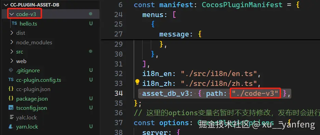Screen dimensions: 320x135
Task: Click the U status badge of package.json
Action: coord(91,99)
